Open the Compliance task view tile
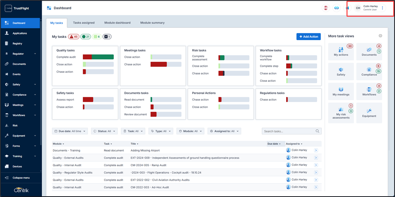The image size is (395, 197). 369,71
